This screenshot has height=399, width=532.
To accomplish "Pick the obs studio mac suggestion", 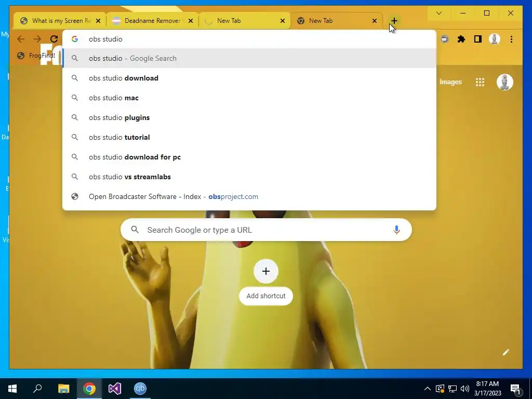I will (x=249, y=98).
